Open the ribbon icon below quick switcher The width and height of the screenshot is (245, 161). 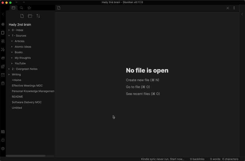(x=3, y=33)
